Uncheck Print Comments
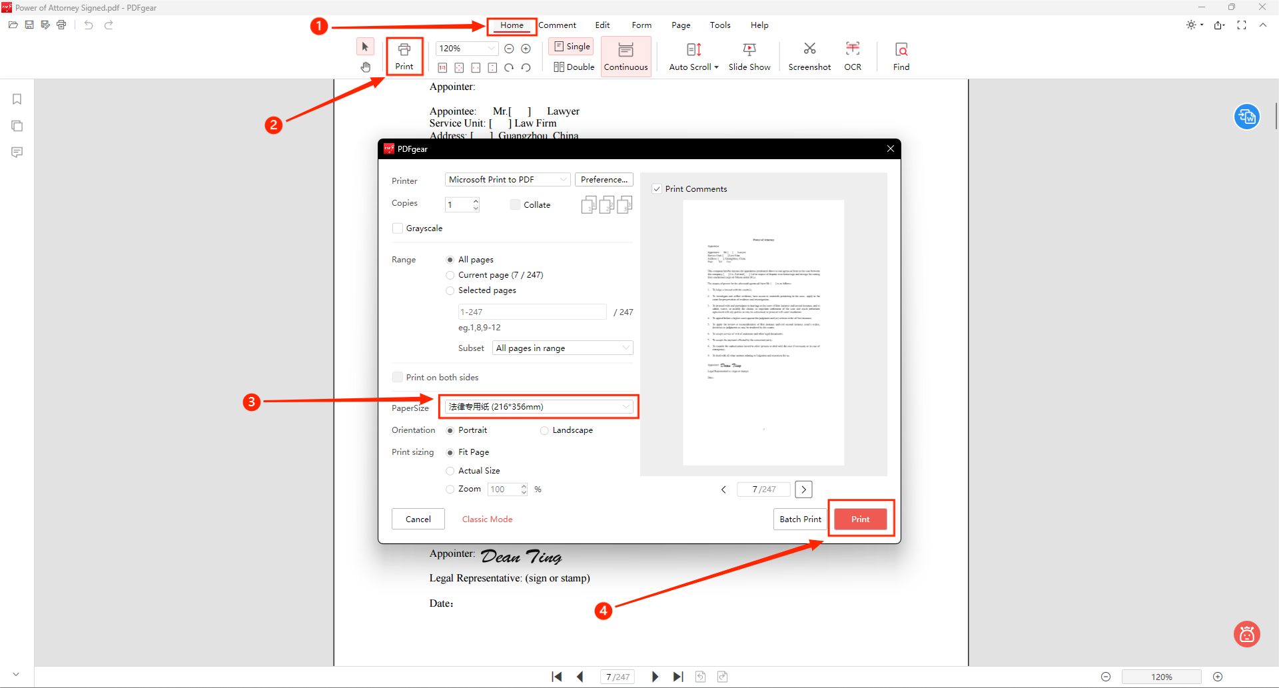The image size is (1279, 688). coord(657,188)
